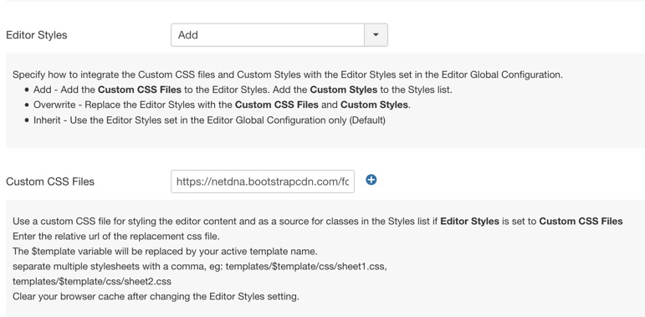The width and height of the screenshot is (645, 317).
Task: Click 'Enter the relative url' help line
Action: pos(116,237)
